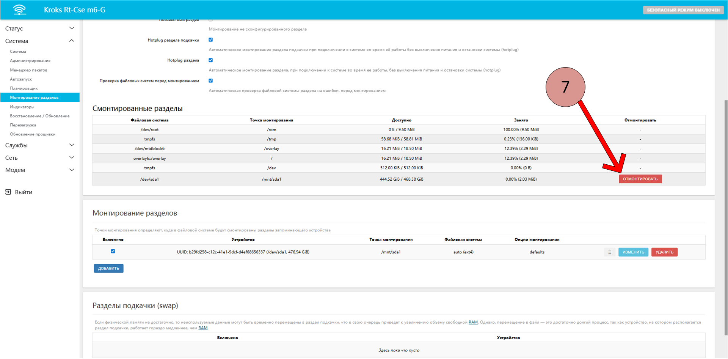Click the first RAM hyperlink in swap description

[473, 323]
